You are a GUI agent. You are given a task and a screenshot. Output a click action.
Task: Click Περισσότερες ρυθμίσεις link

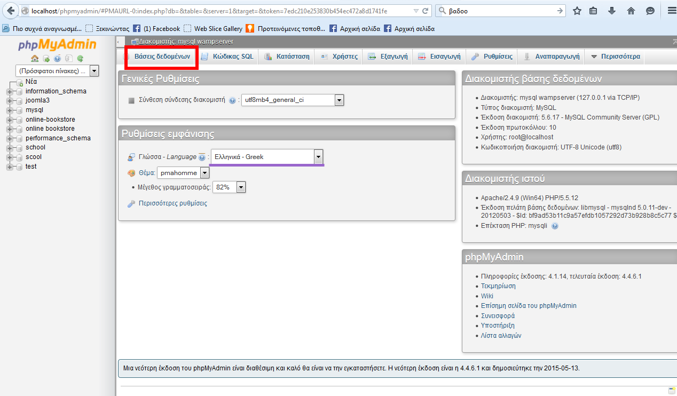173,203
